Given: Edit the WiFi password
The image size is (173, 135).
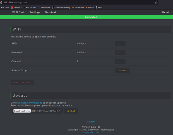Looking at the screenshot, I should (120, 53).
